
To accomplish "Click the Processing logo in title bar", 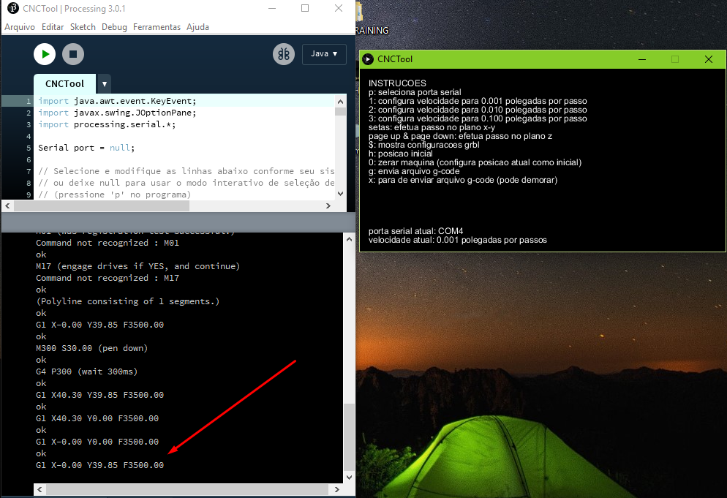I will click(x=13, y=8).
